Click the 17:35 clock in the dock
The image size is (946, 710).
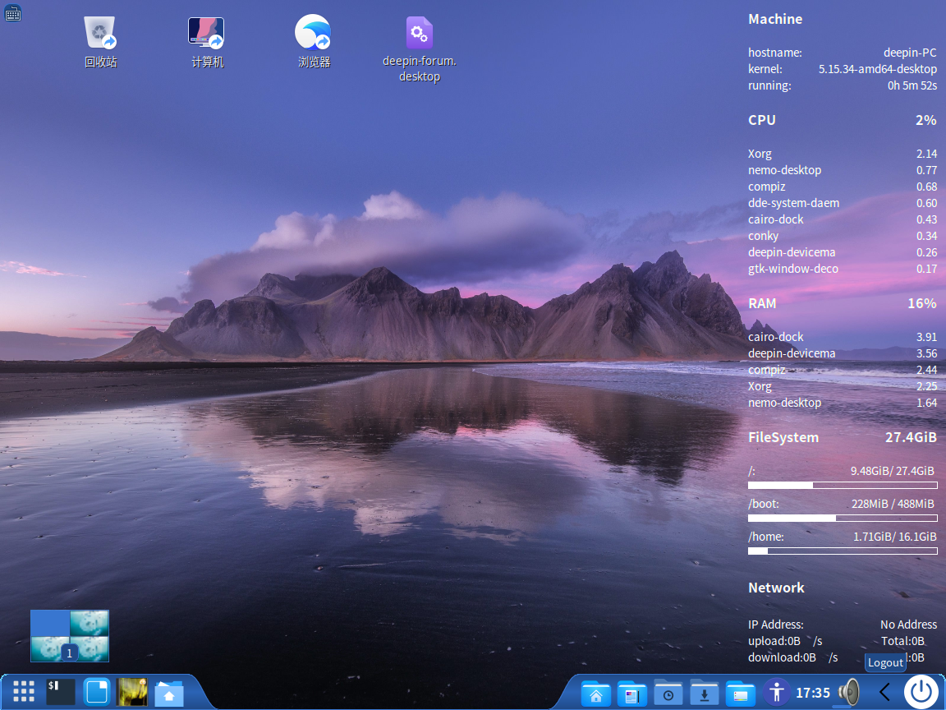coord(813,693)
